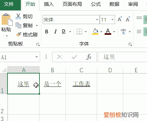Click the 粘贴 Paste label
Viewport: 147px width, 121px height.
click(6, 29)
